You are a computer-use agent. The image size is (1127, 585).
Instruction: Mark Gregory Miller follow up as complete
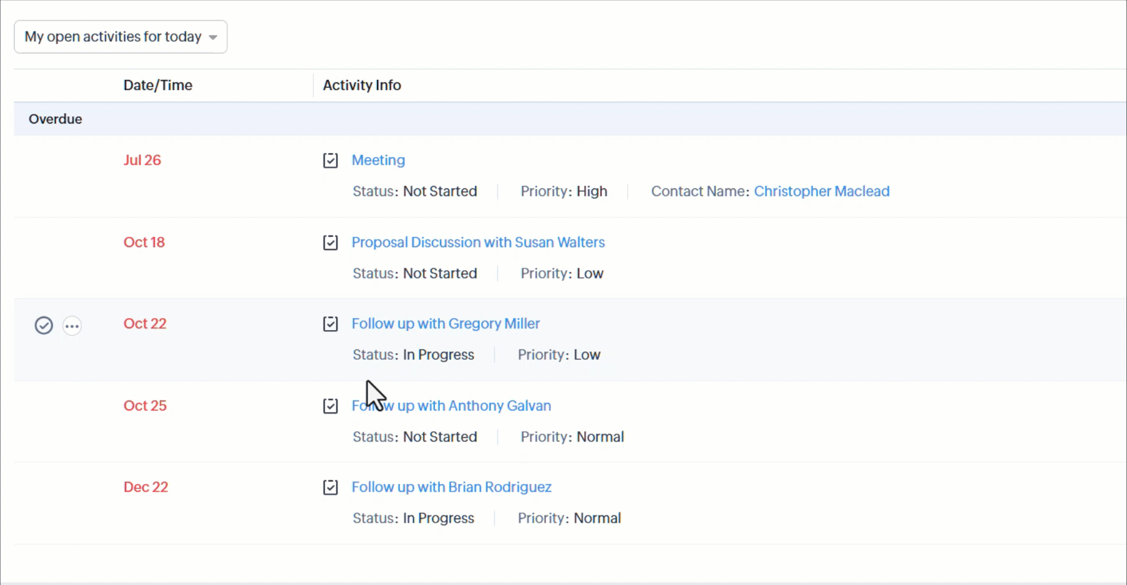tap(44, 326)
